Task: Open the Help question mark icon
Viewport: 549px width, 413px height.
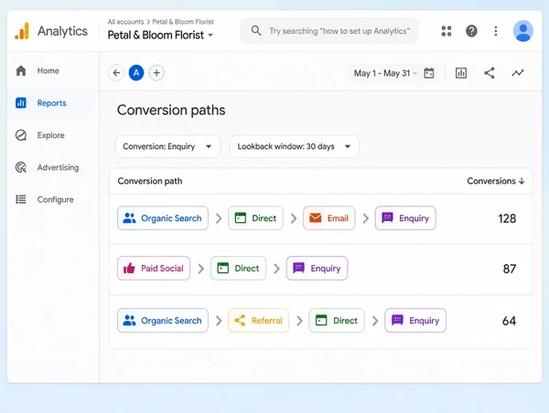Action: point(471,31)
